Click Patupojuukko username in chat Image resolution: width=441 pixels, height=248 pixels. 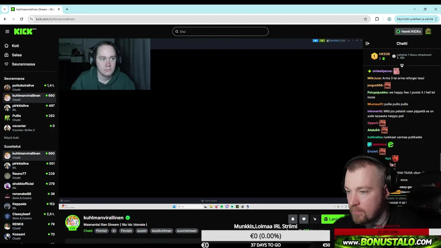pos(378,92)
